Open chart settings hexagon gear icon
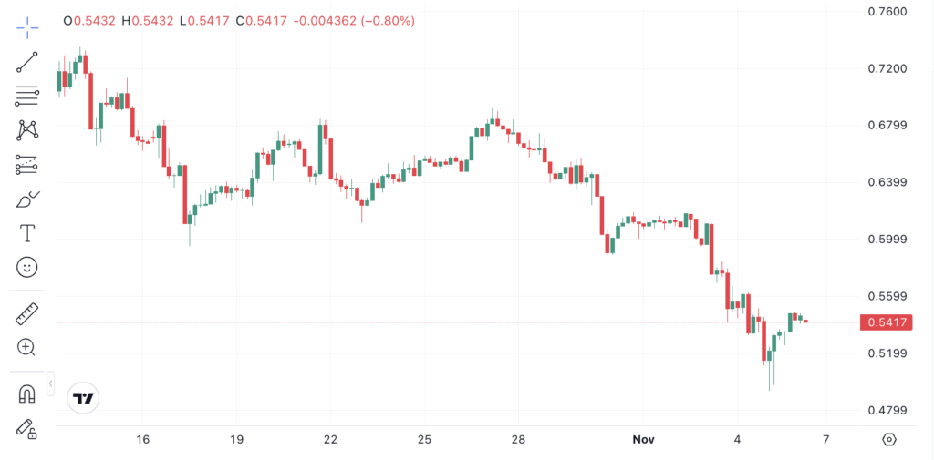The height and width of the screenshot is (460, 934). tap(889, 439)
